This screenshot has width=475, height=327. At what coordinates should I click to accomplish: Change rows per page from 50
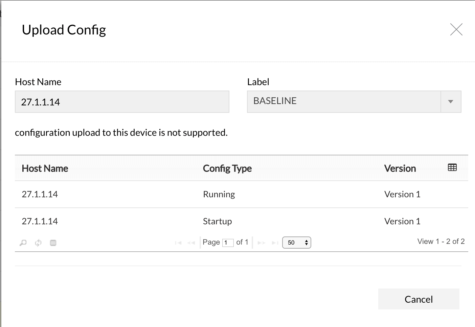(x=297, y=243)
